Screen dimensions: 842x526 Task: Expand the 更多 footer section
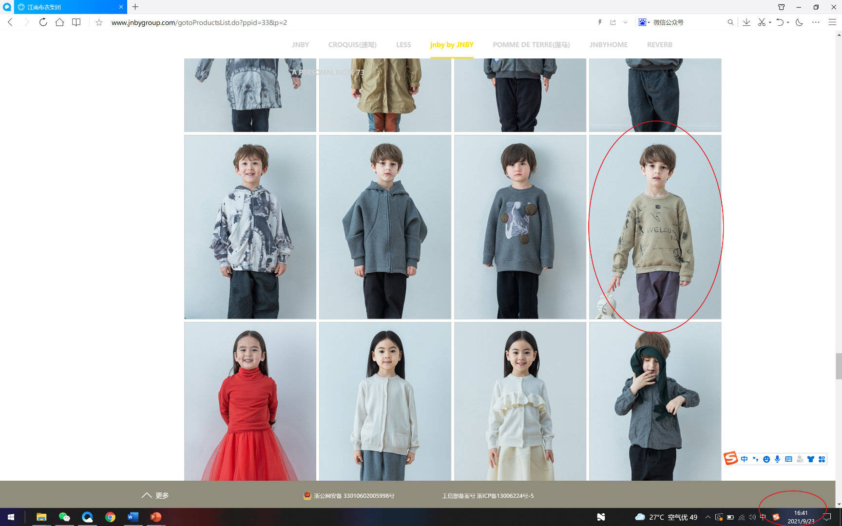(x=155, y=495)
